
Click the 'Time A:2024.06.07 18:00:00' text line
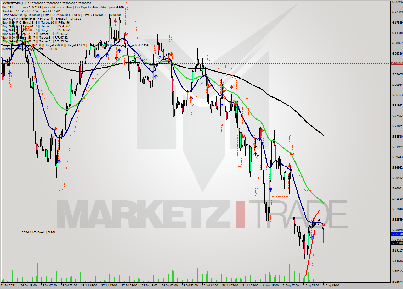tap(61, 15)
